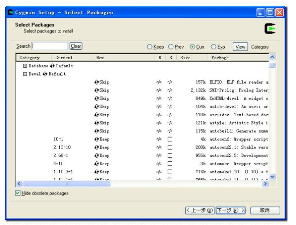
Task: Select the Keep radio button
Action: point(149,46)
